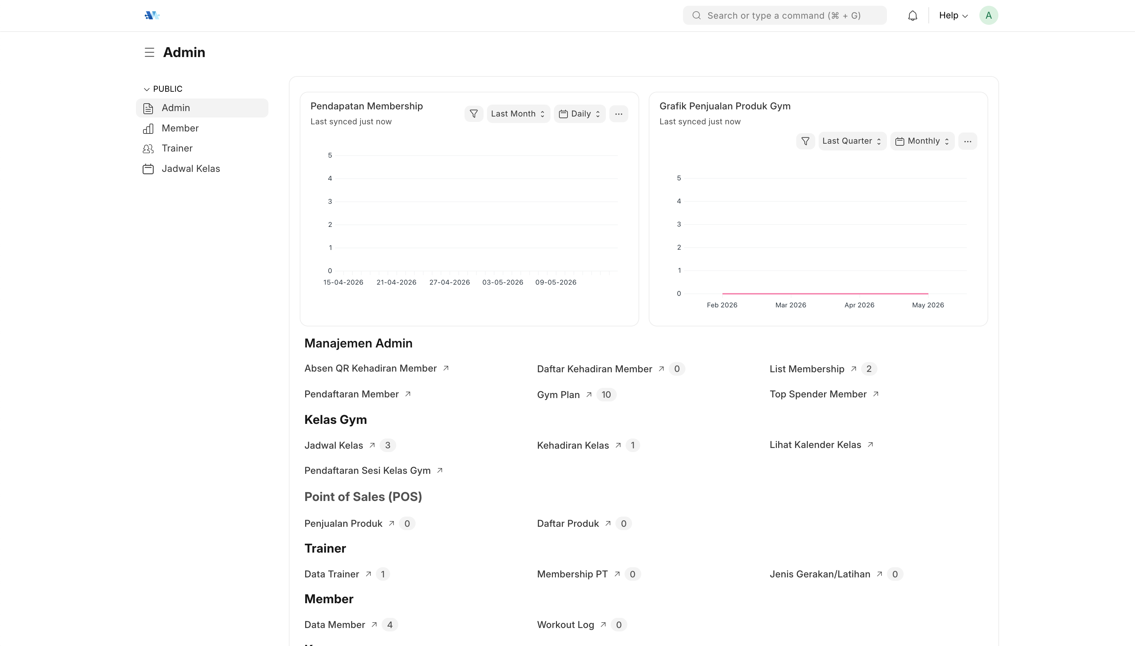Image resolution: width=1135 pixels, height=646 pixels.
Task: Collapse the PUBLIC sidebar section
Action: click(163, 89)
